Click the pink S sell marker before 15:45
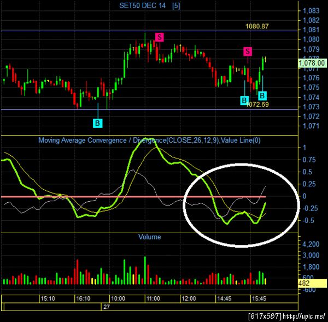 [248, 51]
